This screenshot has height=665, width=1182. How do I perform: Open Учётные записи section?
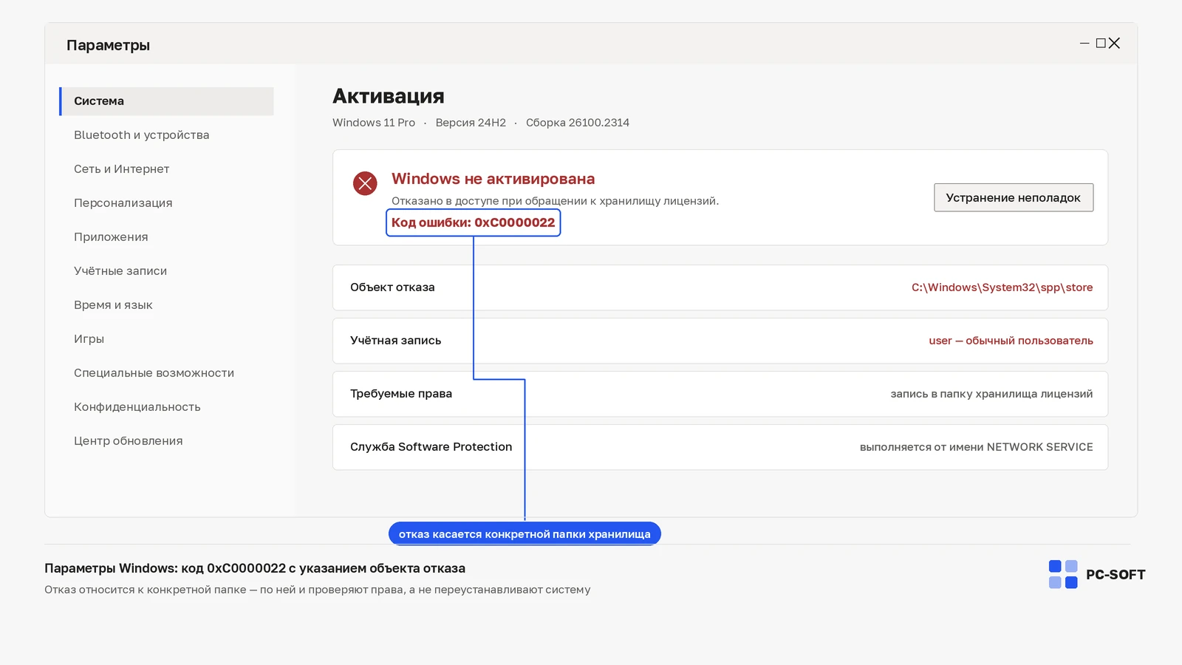click(120, 271)
